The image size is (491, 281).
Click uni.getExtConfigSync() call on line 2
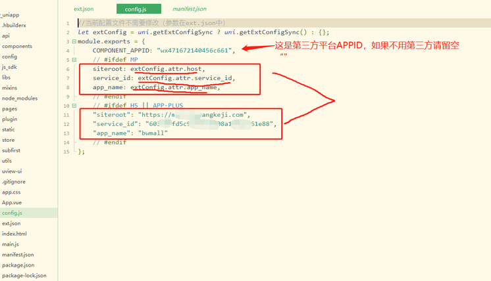click(x=266, y=32)
